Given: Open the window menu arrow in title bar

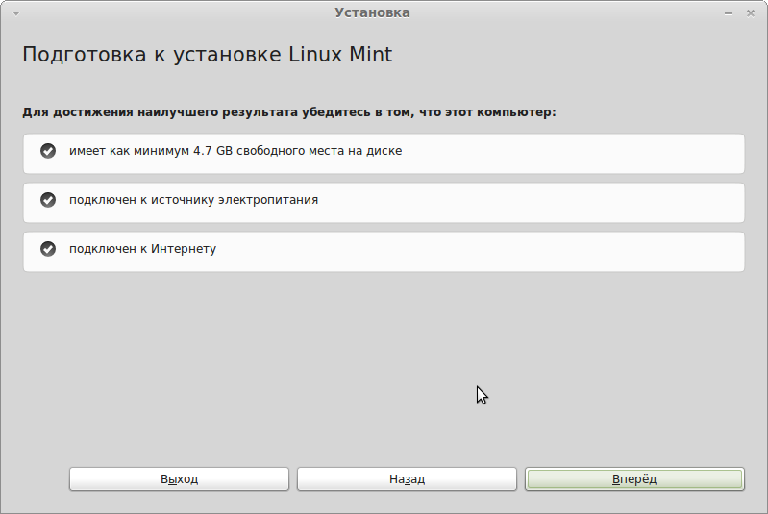Looking at the screenshot, I should 16,13.
